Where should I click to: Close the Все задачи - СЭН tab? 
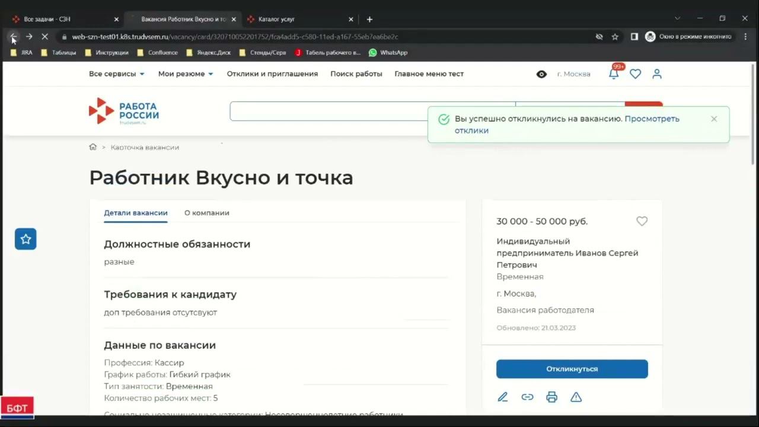coord(116,19)
